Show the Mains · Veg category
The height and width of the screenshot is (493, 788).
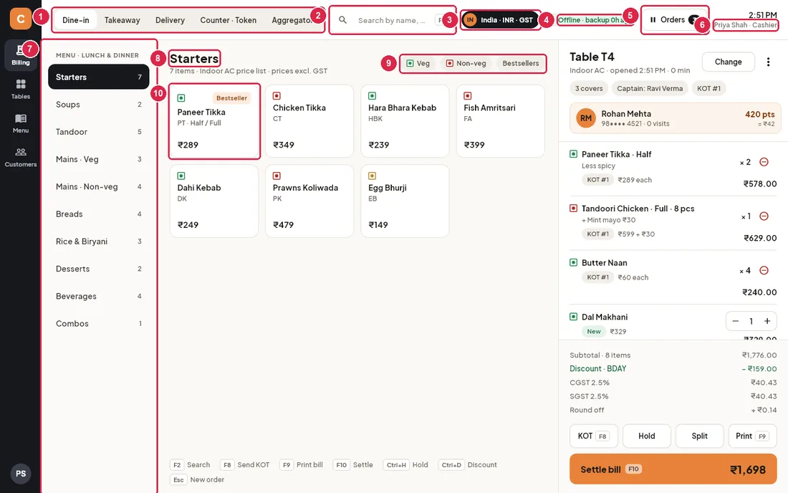99,159
